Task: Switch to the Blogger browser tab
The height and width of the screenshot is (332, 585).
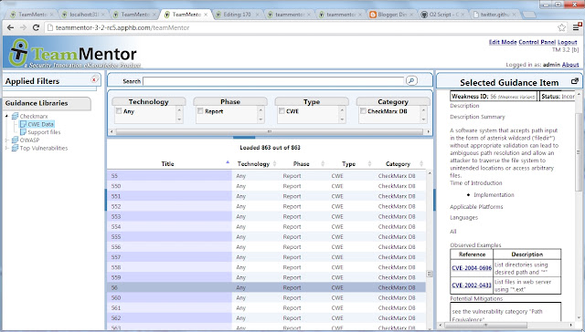Action: [x=392, y=15]
